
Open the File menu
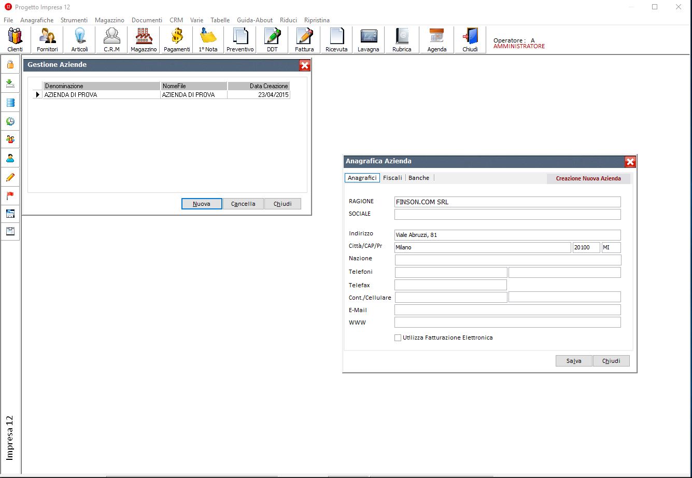click(x=8, y=20)
